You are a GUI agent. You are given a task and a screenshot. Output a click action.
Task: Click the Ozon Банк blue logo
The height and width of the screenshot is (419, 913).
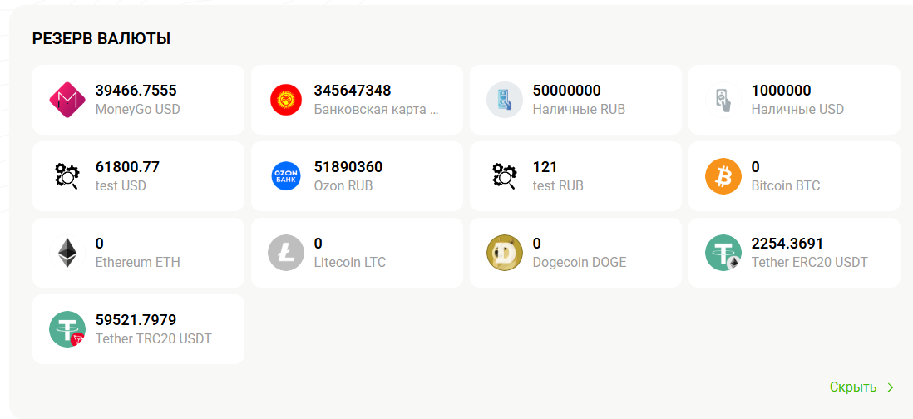pyautogui.click(x=286, y=176)
